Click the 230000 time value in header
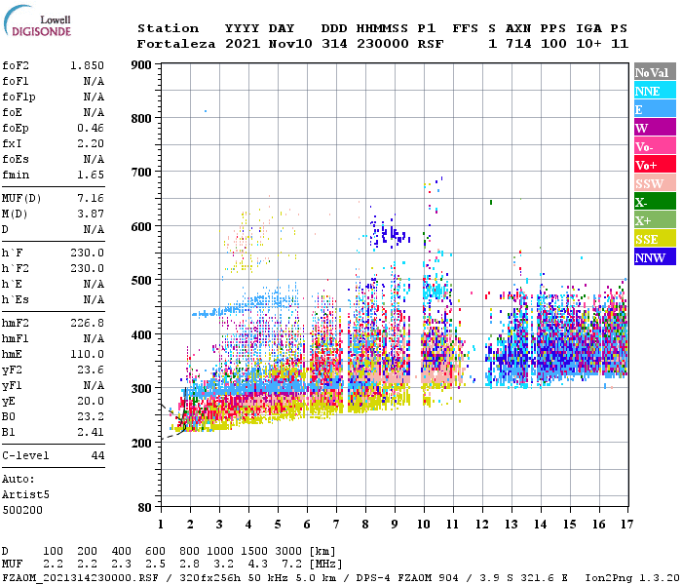The height and width of the screenshot is (585, 682). [x=383, y=44]
